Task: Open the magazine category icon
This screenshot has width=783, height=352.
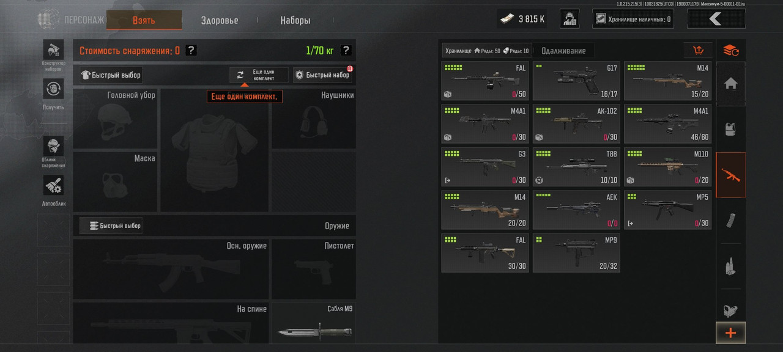Action: coord(730,221)
